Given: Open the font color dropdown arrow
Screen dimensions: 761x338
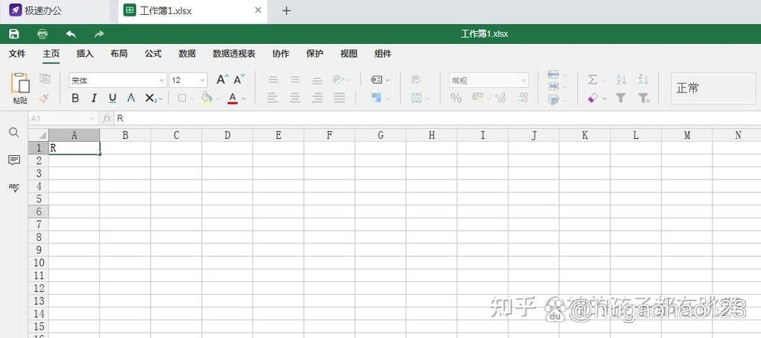Looking at the screenshot, I should coord(243,98).
